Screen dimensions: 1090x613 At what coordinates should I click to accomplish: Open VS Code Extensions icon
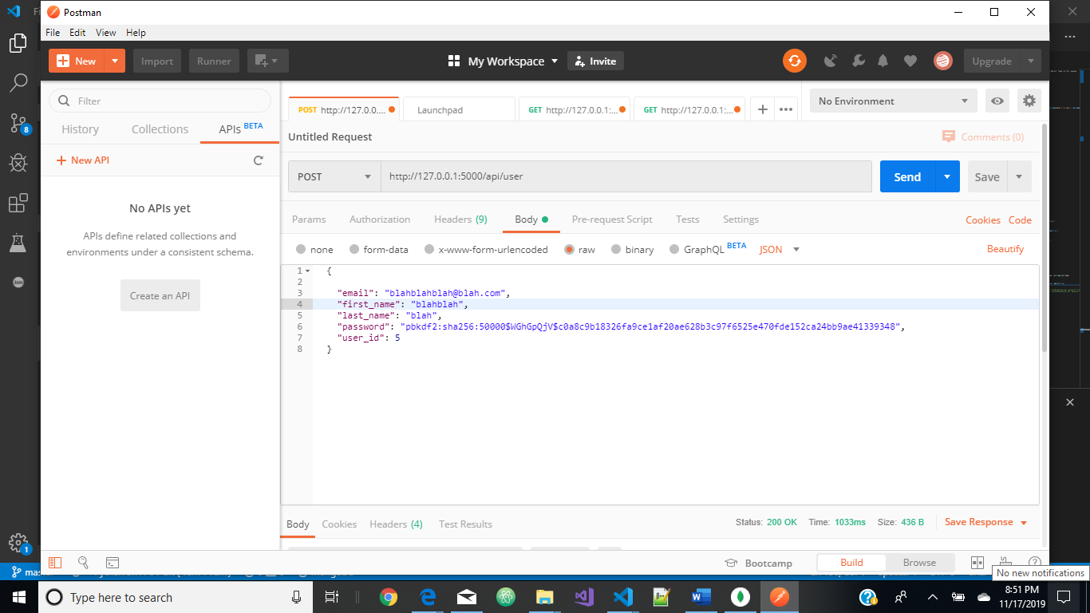18,204
